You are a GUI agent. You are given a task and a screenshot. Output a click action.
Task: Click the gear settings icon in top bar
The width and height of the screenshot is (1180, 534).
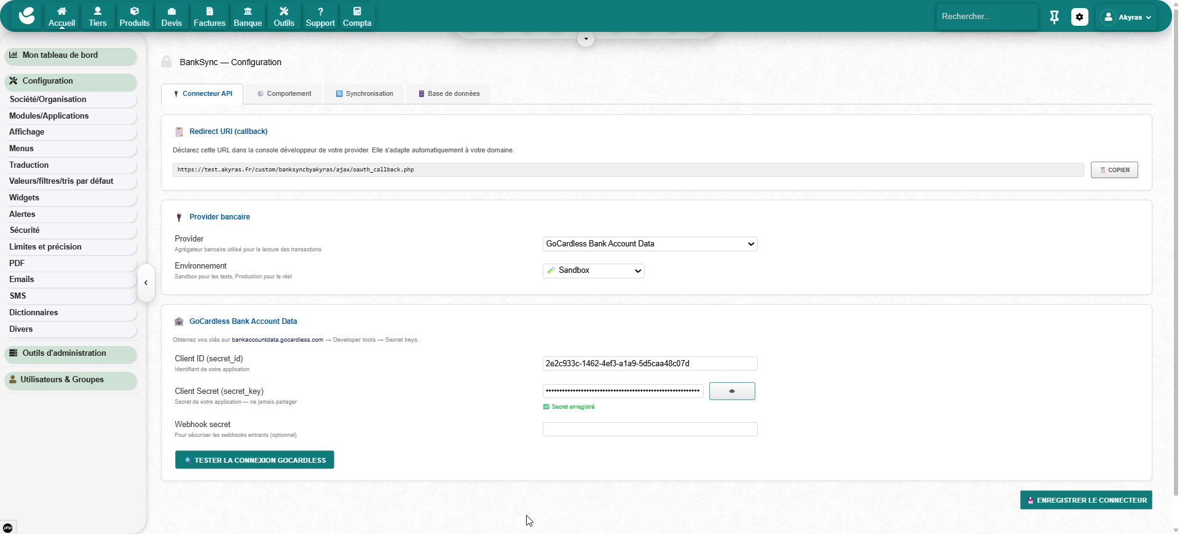tap(1079, 17)
